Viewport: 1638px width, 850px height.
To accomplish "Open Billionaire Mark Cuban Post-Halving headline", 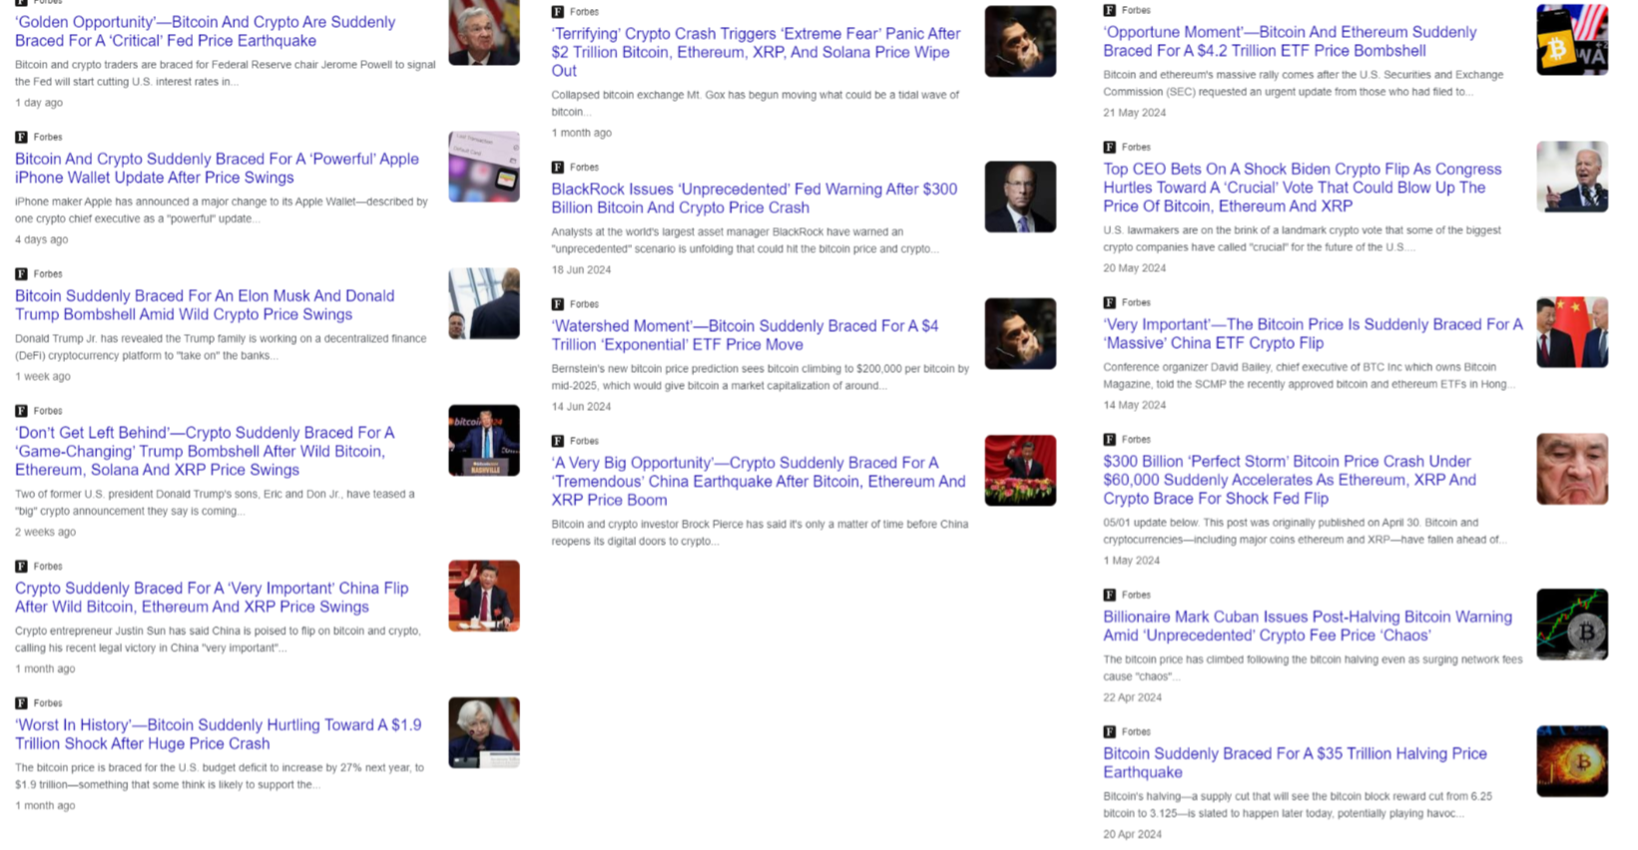I will [x=1308, y=626].
